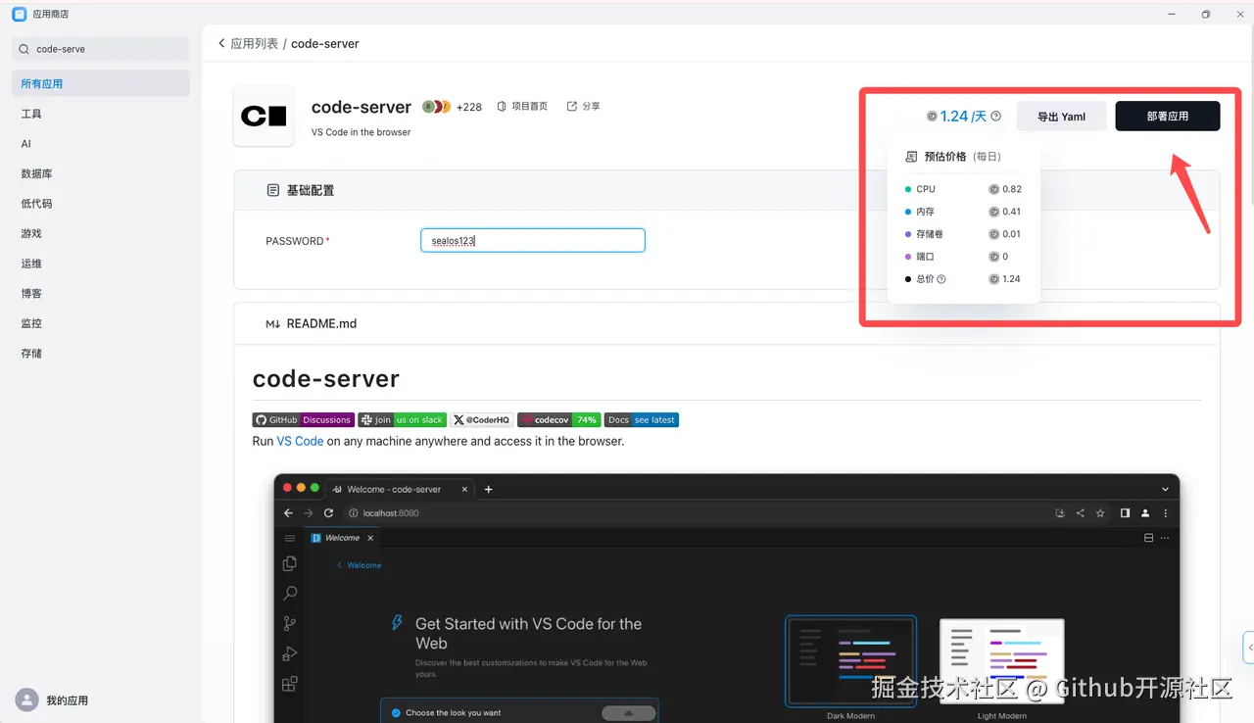Click the search magnifier icon in sidebar
The height and width of the screenshot is (723, 1254).
(x=24, y=49)
